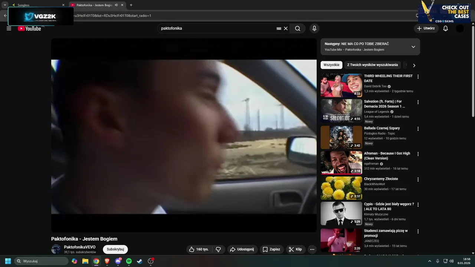Open the volume control in system tray
475x267 pixels.
click(452, 261)
